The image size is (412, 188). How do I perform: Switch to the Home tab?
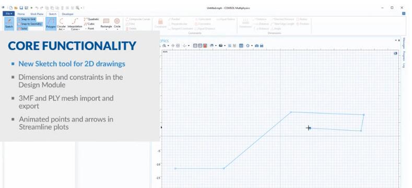tap(21, 14)
